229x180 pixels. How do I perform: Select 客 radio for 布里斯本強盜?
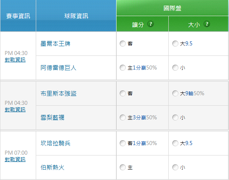click(123, 93)
